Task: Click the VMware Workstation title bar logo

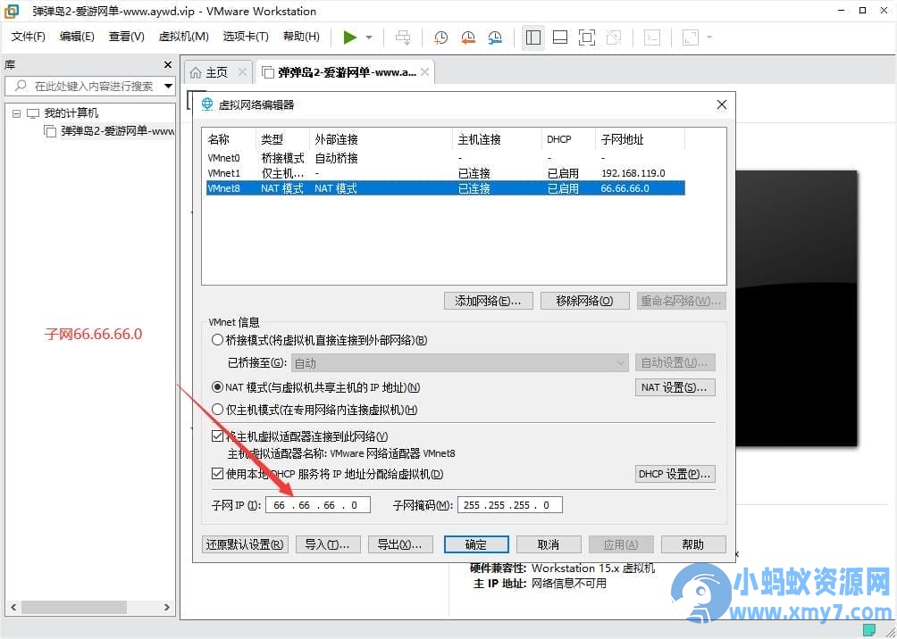Action: (11, 11)
